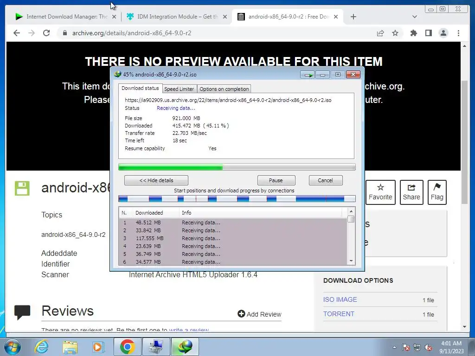Click page scrollbar down arrow
The image size is (475, 356).
(465, 327)
